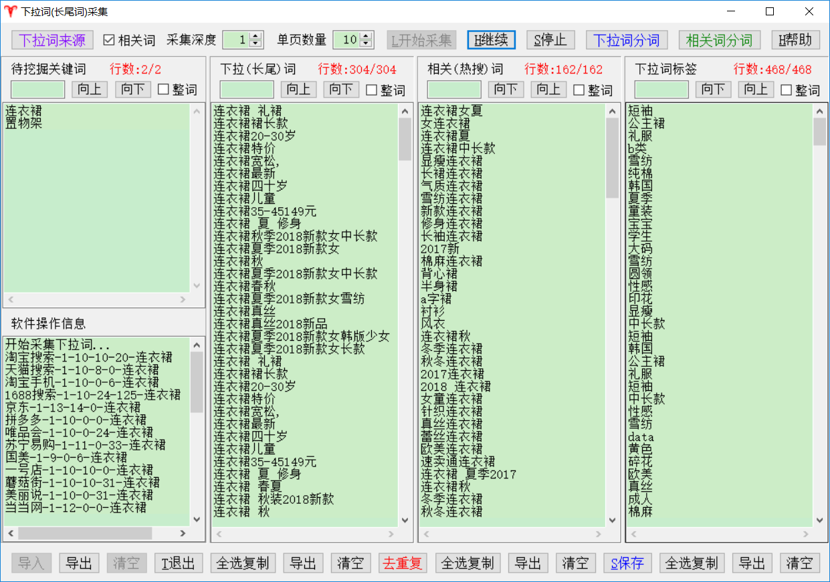Open the H帮助 help button

point(795,40)
